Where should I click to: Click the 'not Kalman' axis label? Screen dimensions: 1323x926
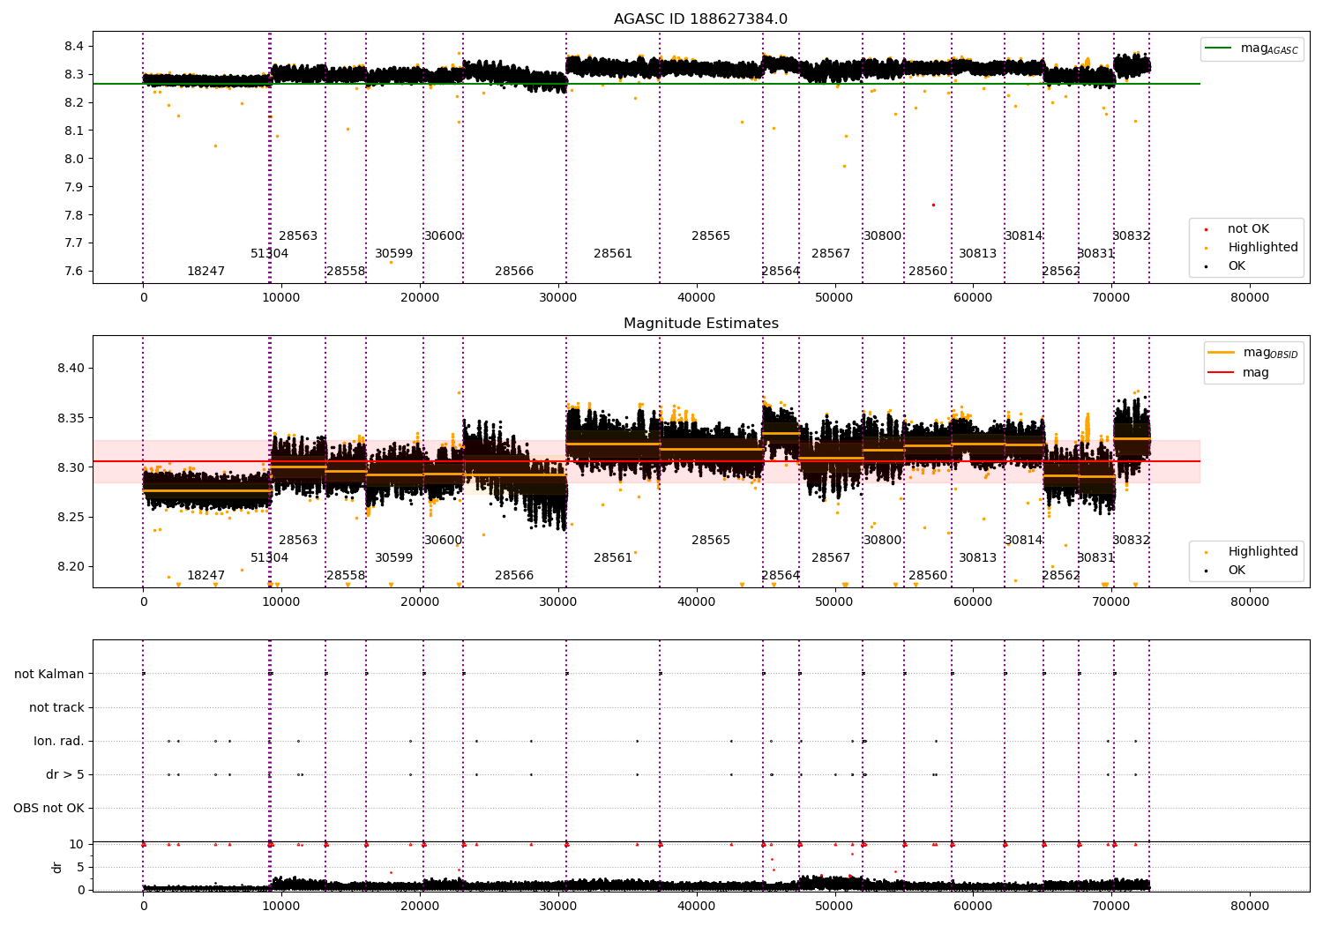point(49,675)
